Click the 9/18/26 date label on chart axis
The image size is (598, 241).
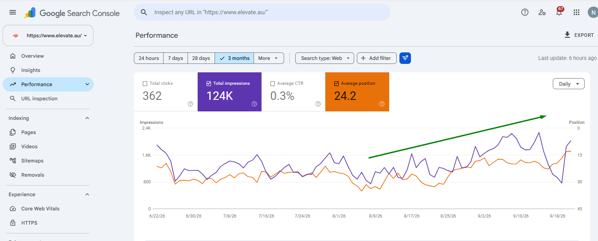coord(558,216)
